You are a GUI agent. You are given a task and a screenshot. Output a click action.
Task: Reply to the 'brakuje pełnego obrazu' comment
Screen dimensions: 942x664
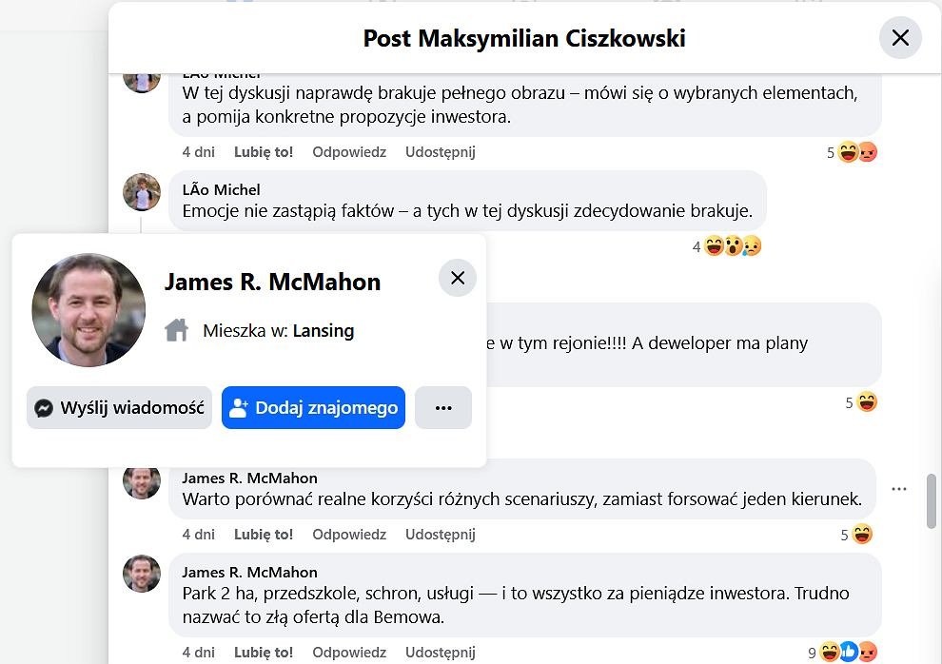tap(349, 152)
